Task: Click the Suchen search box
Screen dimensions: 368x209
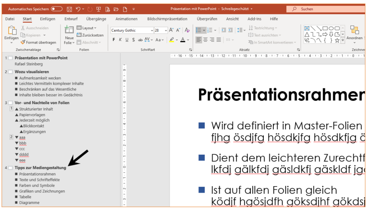Action: [x=326, y=9]
